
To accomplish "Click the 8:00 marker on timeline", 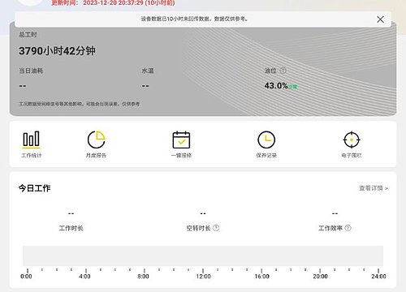I will [x=143, y=277].
